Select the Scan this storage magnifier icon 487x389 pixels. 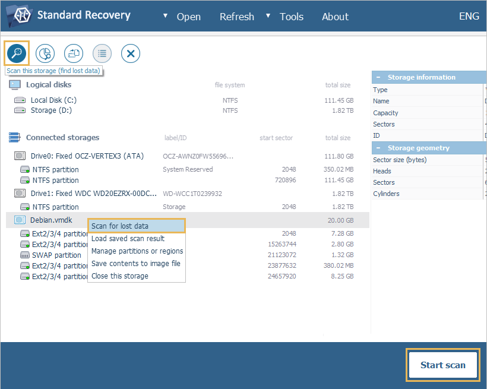[x=16, y=53]
